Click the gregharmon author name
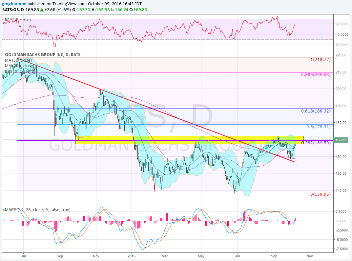This screenshot has height=261, width=352. (14, 4)
